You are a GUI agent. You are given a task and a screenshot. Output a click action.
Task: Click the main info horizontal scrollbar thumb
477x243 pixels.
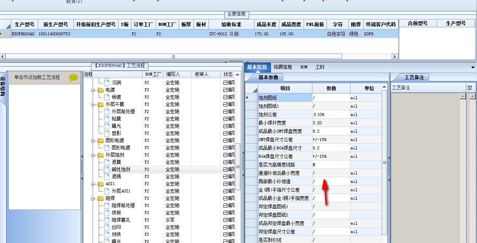click(174, 56)
